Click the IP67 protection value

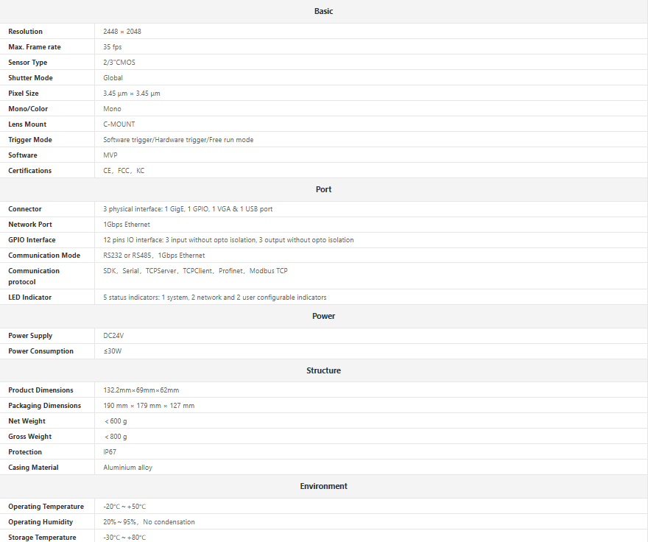[110, 452]
